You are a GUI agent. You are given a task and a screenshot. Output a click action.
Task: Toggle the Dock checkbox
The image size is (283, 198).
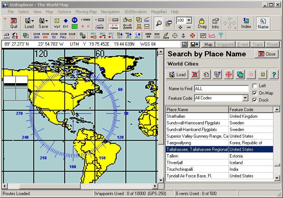point(255,100)
